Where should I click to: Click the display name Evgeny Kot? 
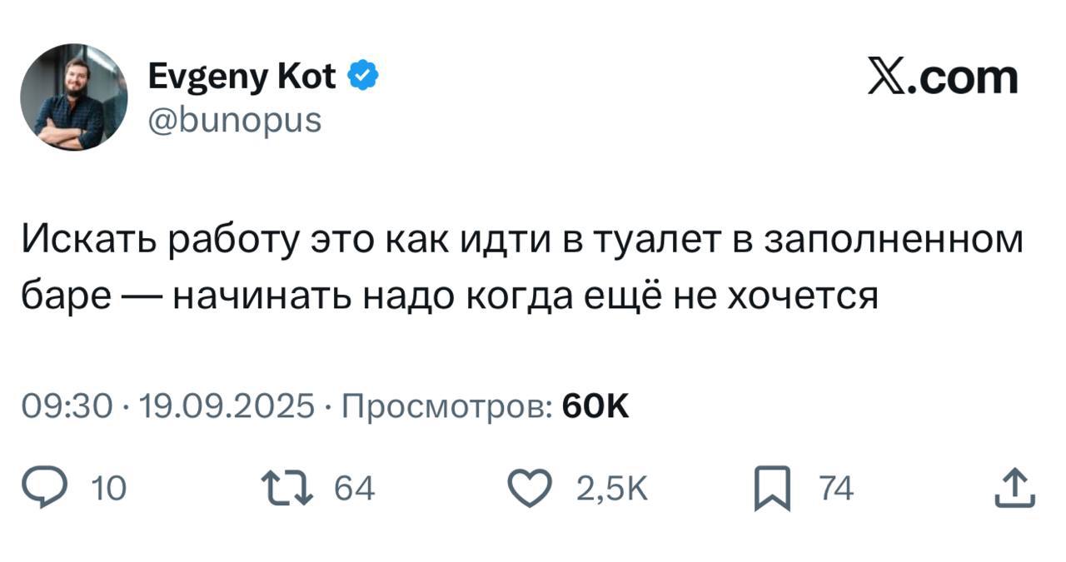click(242, 77)
